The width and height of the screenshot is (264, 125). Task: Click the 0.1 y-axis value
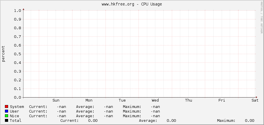coord(17,89)
